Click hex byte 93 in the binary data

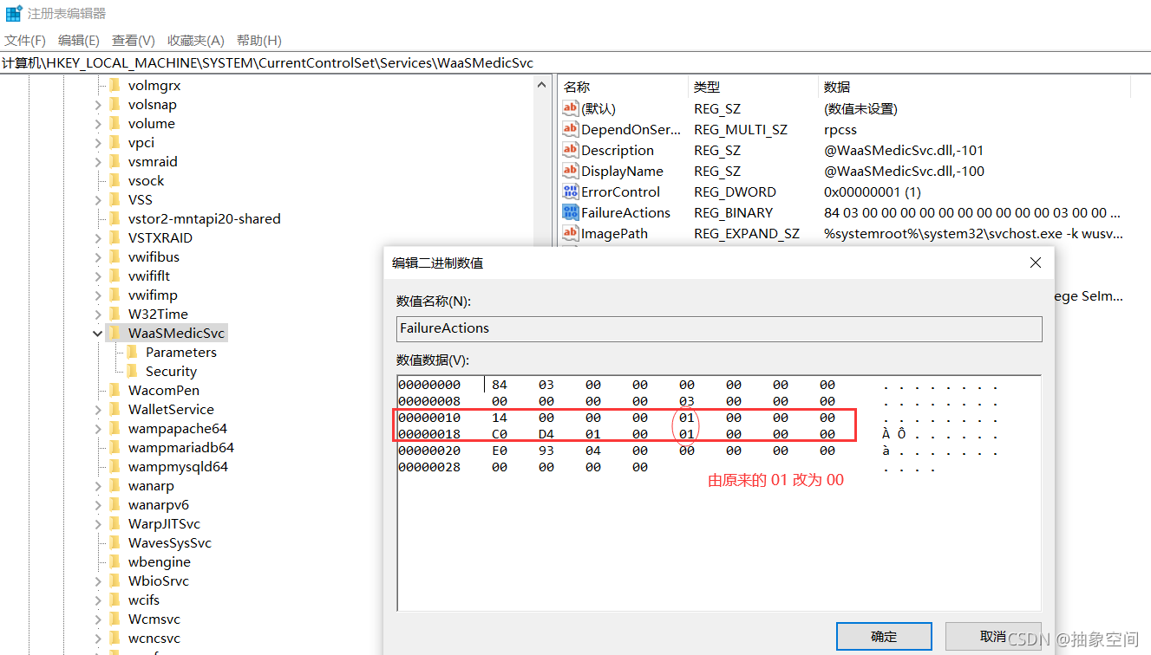[546, 451]
